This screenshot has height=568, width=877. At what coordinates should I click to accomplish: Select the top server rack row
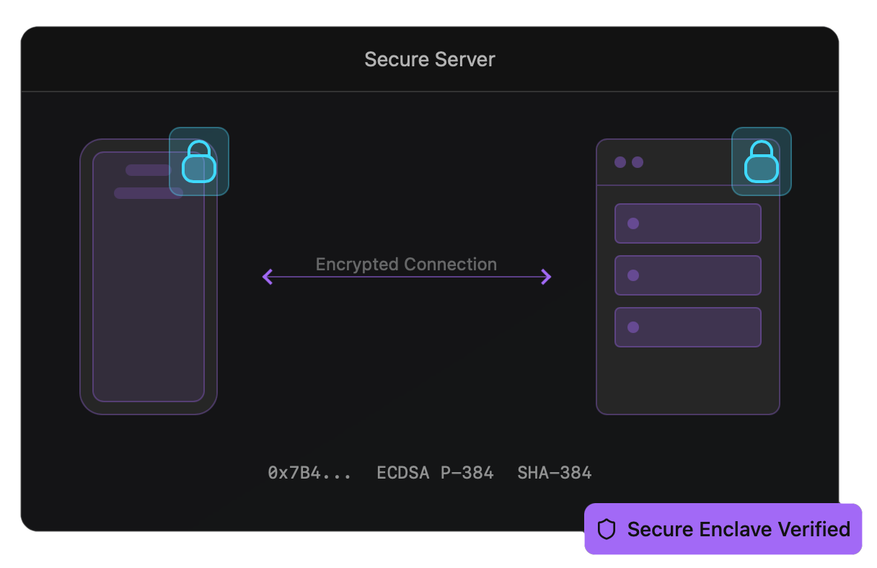pyautogui.click(x=688, y=223)
